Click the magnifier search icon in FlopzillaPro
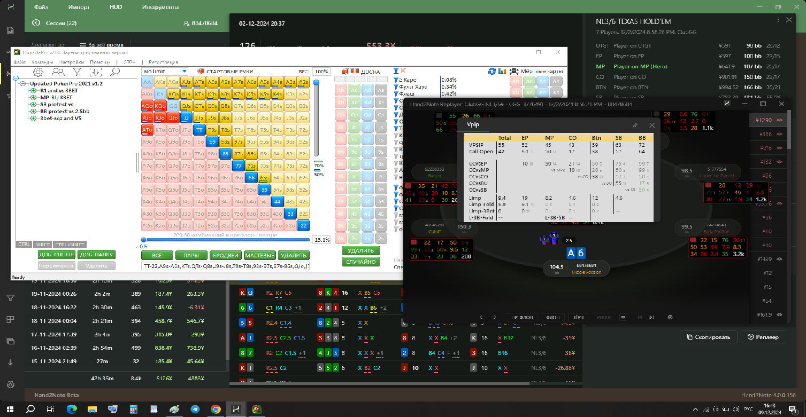The height and width of the screenshot is (417, 806). point(115,72)
